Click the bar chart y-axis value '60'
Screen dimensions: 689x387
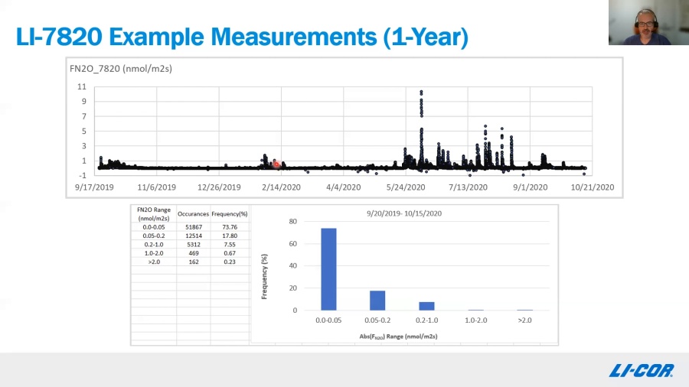(293, 243)
